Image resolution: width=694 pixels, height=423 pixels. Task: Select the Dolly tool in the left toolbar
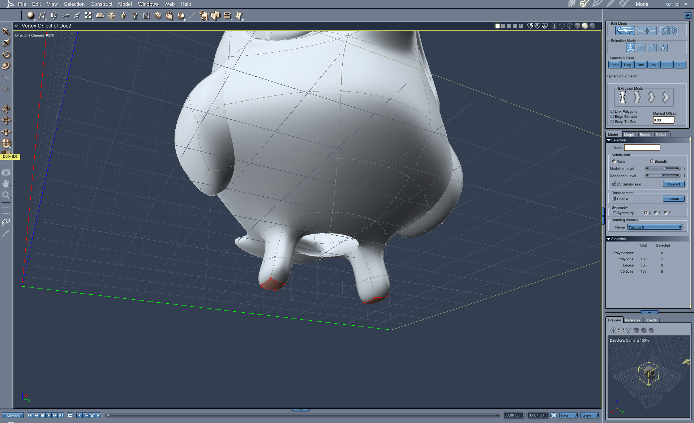6,143
